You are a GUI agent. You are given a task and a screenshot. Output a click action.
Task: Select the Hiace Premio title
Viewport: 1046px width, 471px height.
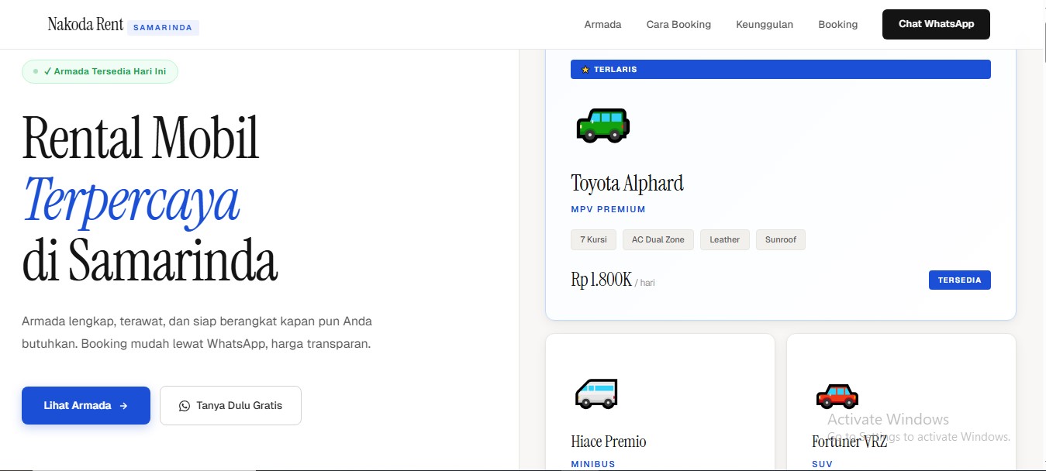tap(609, 442)
